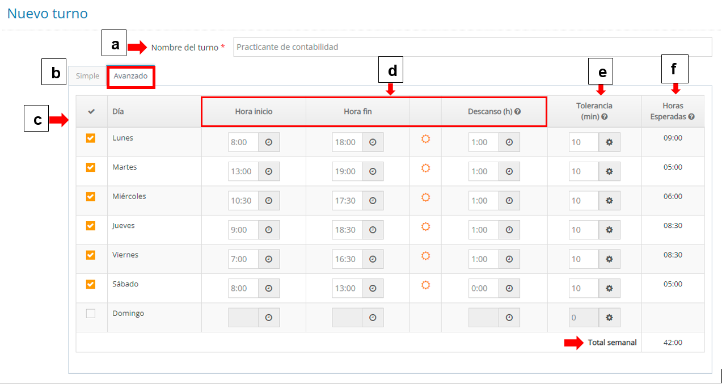Click the orange sun icon for Jueves

[425, 226]
